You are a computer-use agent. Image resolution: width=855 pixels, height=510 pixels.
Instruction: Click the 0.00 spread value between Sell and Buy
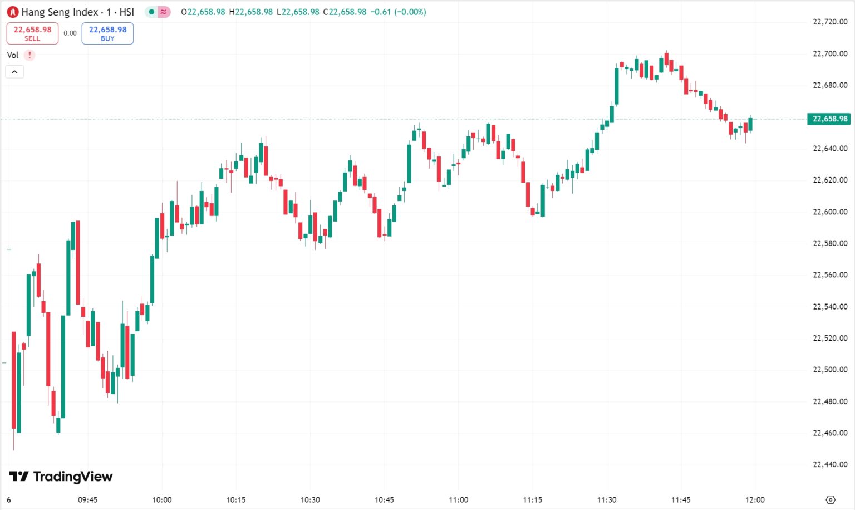click(70, 33)
